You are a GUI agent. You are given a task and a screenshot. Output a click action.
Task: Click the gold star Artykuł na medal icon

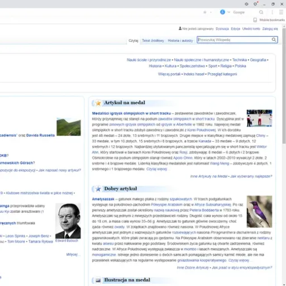pos(98,103)
